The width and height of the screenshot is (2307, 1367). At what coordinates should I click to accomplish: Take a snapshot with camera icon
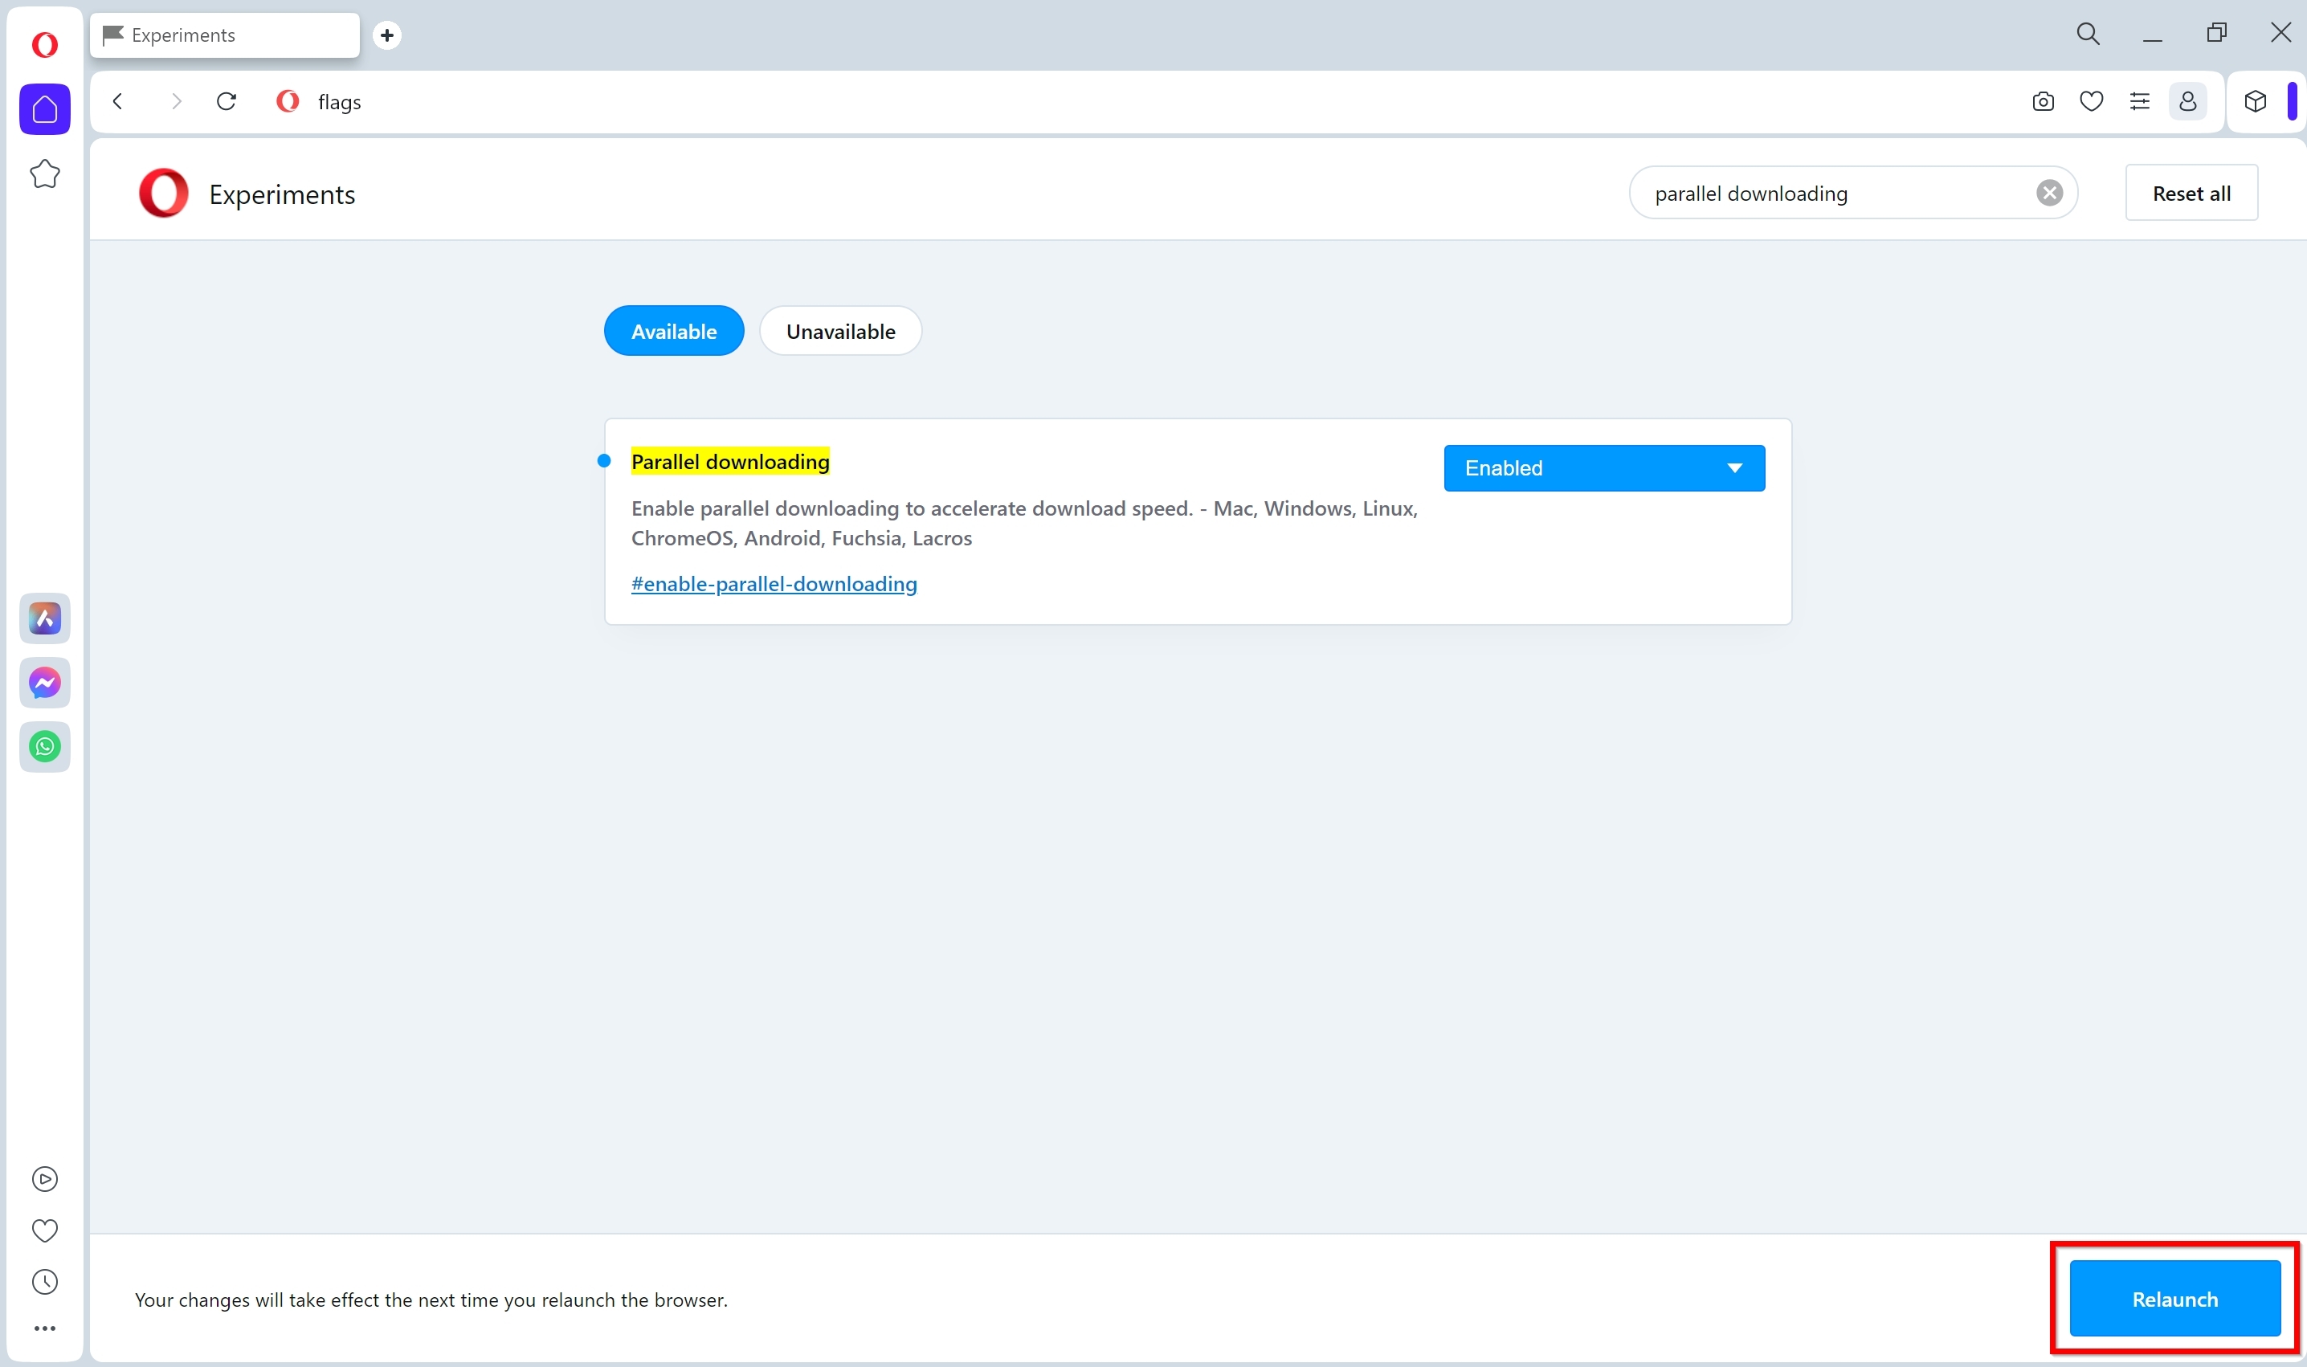click(x=2043, y=101)
